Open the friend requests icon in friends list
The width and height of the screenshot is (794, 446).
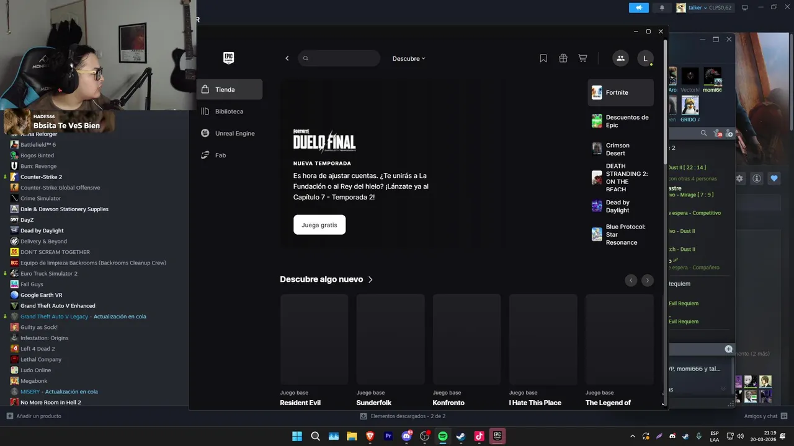point(718,133)
